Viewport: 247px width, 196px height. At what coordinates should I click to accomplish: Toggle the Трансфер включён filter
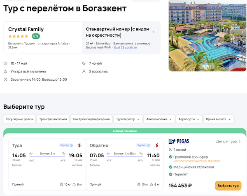[53, 119]
